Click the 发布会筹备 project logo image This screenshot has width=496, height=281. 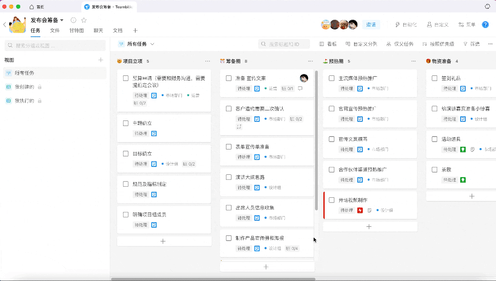click(17, 25)
